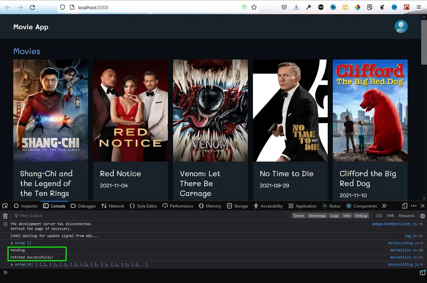Activate the element picker tool
This screenshot has width=427, height=283.
[x=5, y=206]
